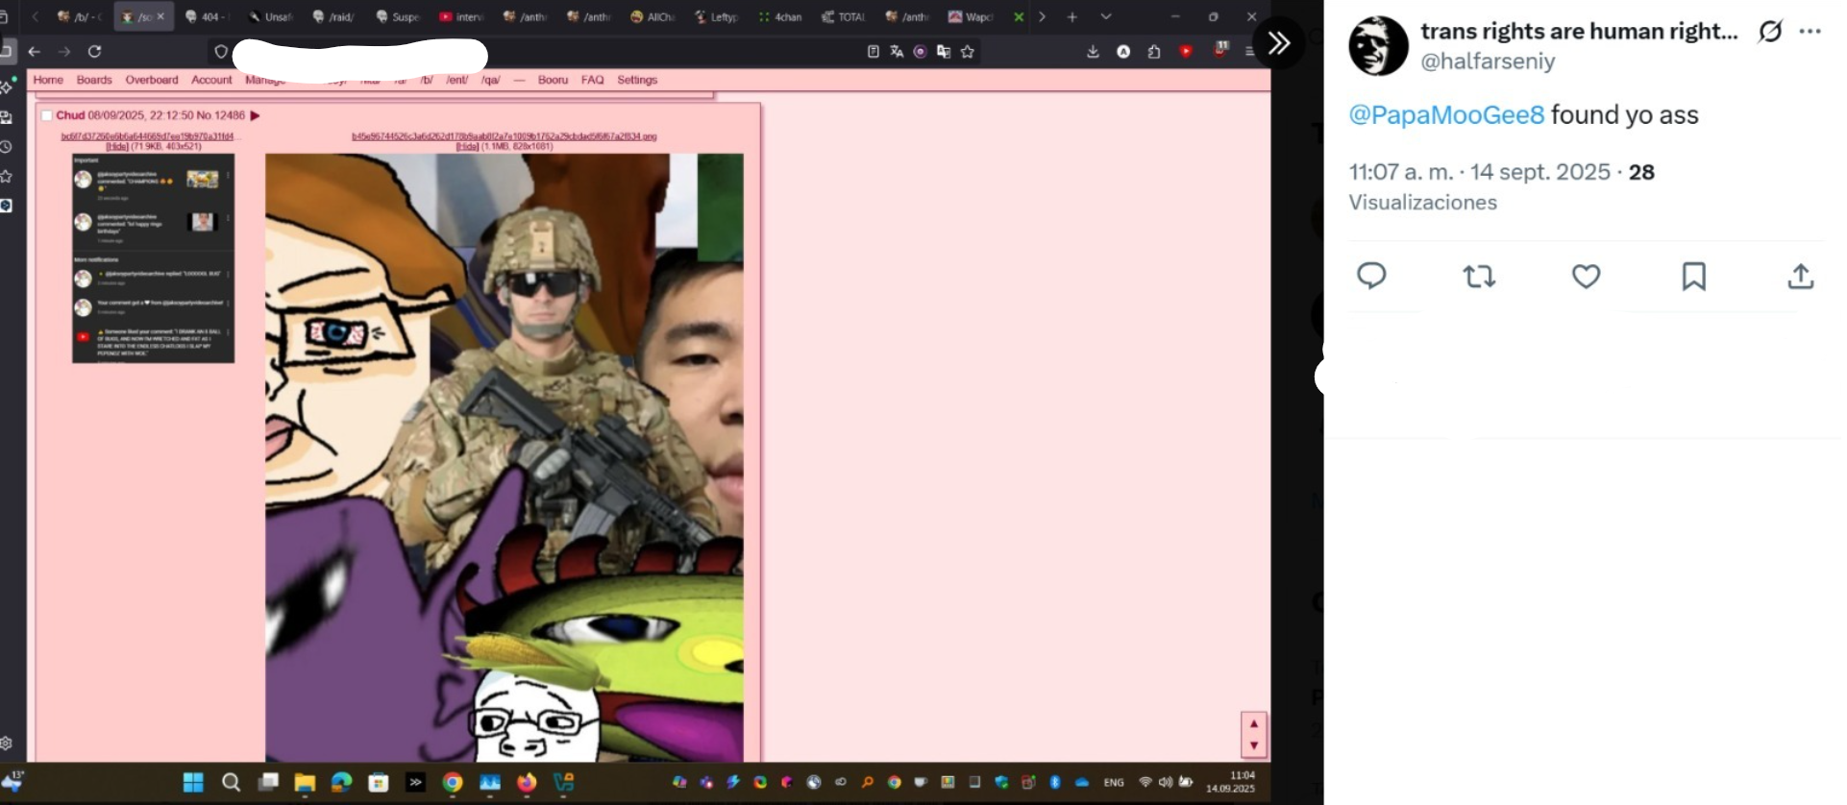This screenshot has height=805, width=1847.
Task: Repost the tweet using retweet icon
Action: pyautogui.click(x=1478, y=277)
